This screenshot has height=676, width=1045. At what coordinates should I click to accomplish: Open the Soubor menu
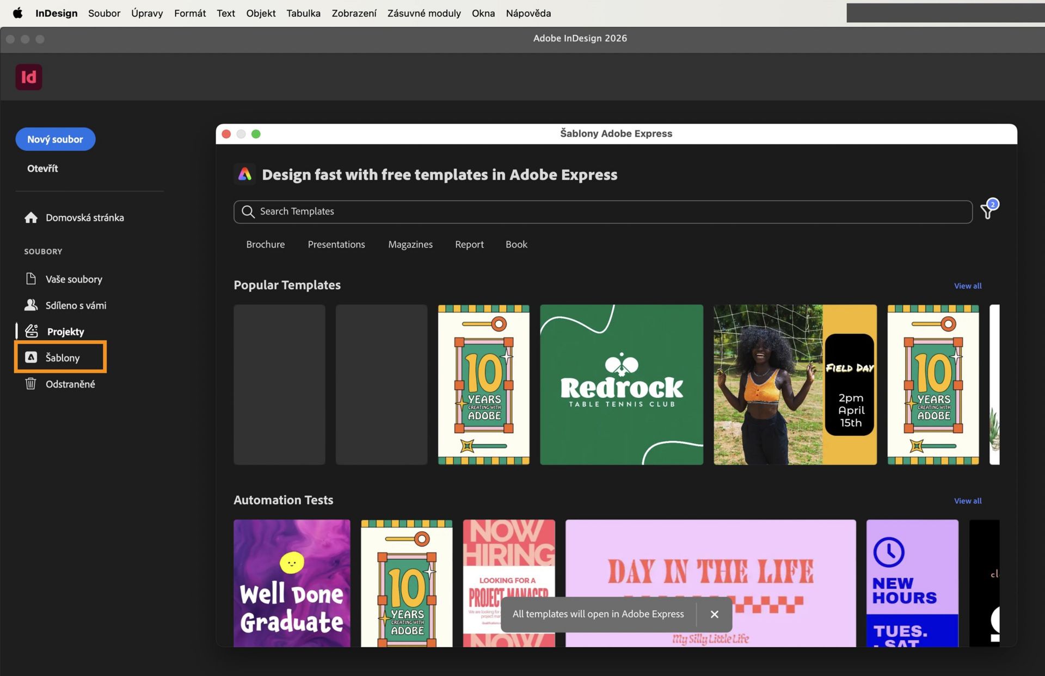[104, 13]
